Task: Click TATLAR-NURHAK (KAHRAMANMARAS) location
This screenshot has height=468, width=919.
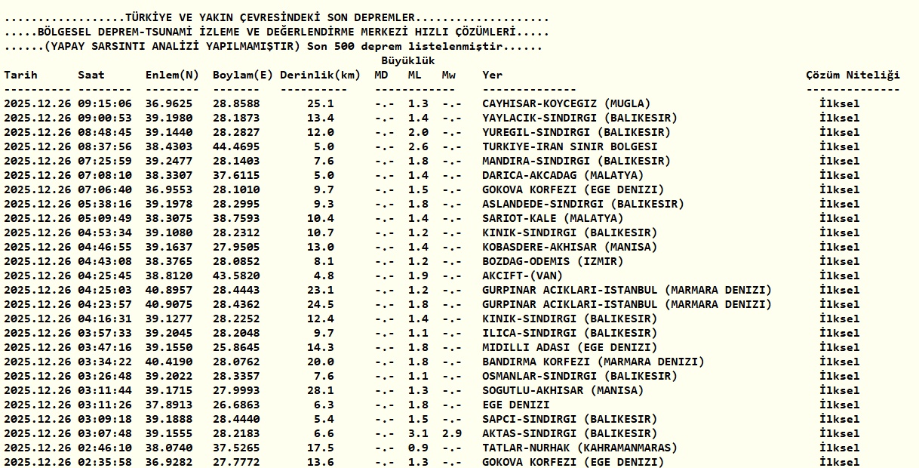Action: coord(579,448)
